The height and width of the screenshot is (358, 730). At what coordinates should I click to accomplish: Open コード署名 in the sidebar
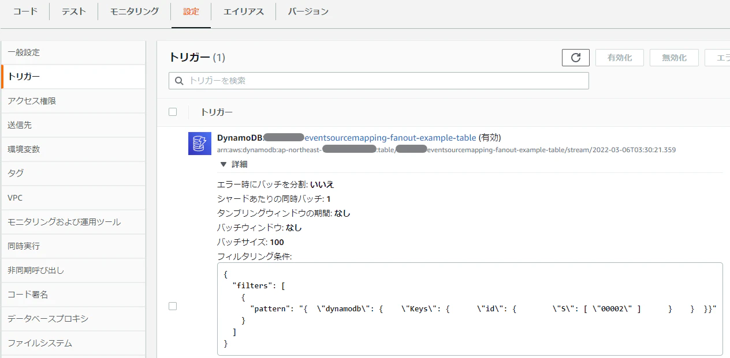73,295
